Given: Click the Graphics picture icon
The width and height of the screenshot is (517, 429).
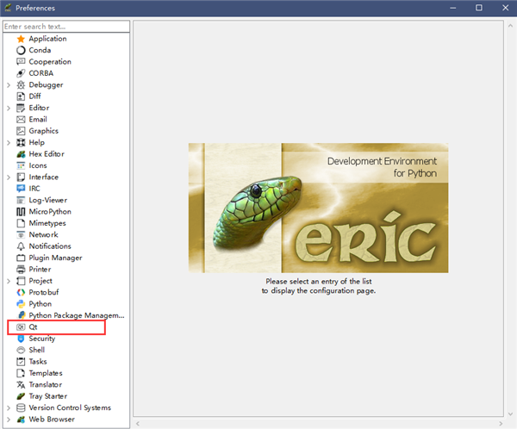Looking at the screenshot, I should 21,131.
